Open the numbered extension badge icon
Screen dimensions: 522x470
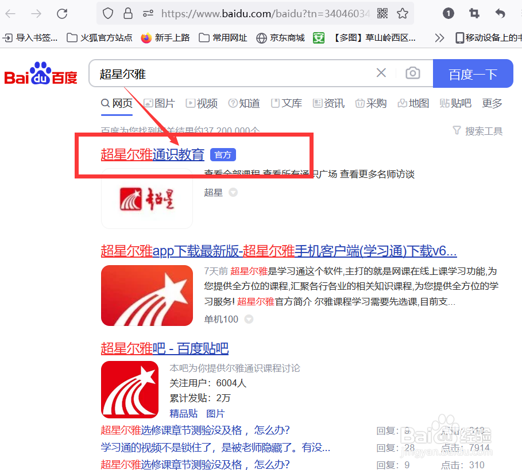pos(448,13)
